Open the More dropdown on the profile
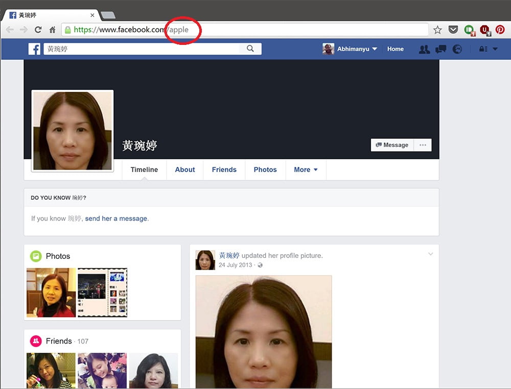Screen dimensions: 511x389 (306, 169)
